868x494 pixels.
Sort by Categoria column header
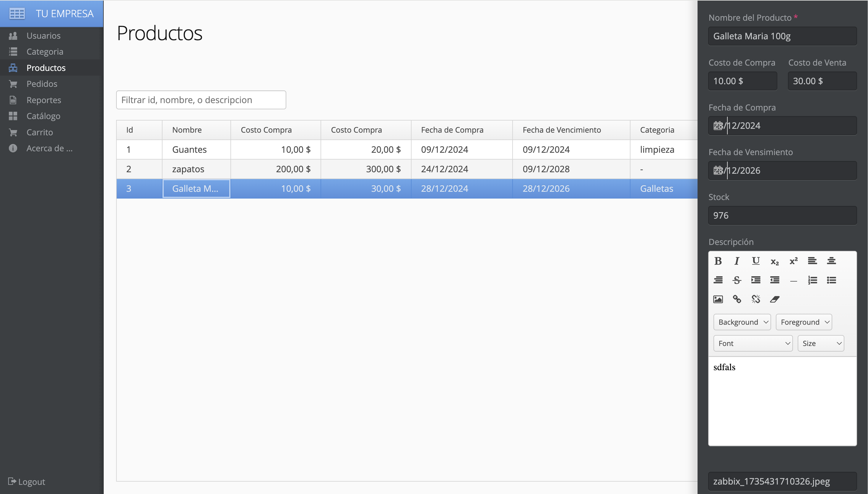pyautogui.click(x=664, y=130)
